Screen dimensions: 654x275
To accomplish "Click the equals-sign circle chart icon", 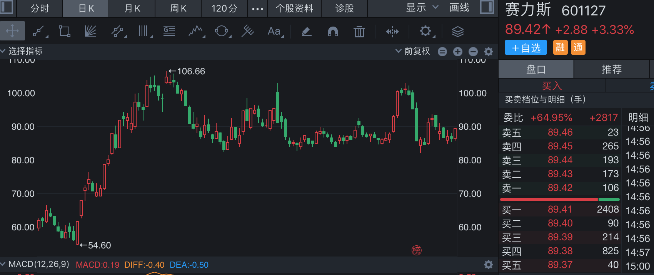I will pyautogui.click(x=442, y=52).
